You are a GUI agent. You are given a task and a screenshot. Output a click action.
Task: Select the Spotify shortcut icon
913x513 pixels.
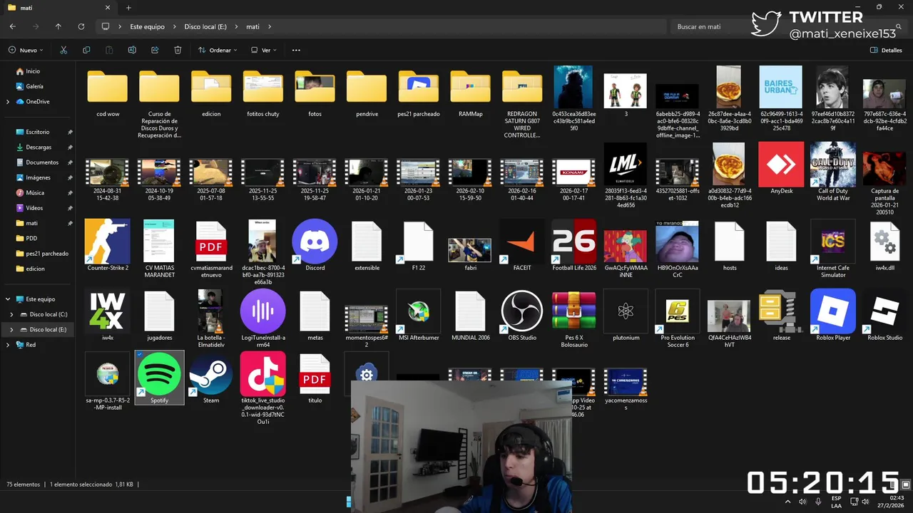(159, 374)
